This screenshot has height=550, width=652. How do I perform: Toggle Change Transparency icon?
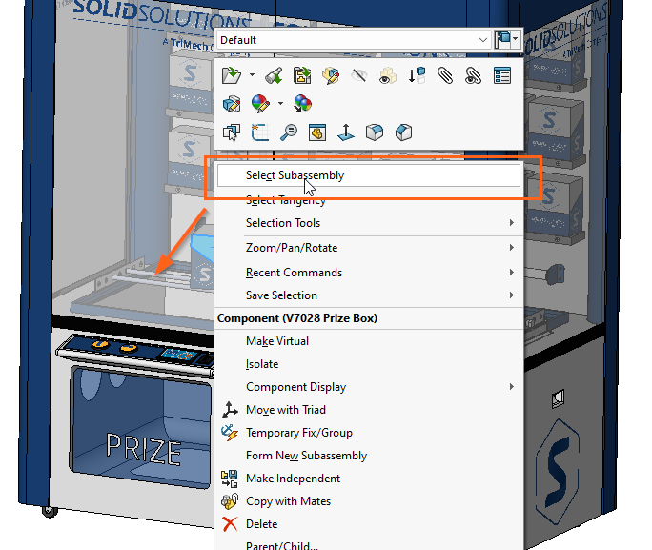[388, 75]
